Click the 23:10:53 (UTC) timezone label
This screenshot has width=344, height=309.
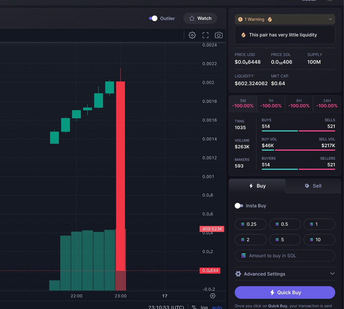(166, 307)
